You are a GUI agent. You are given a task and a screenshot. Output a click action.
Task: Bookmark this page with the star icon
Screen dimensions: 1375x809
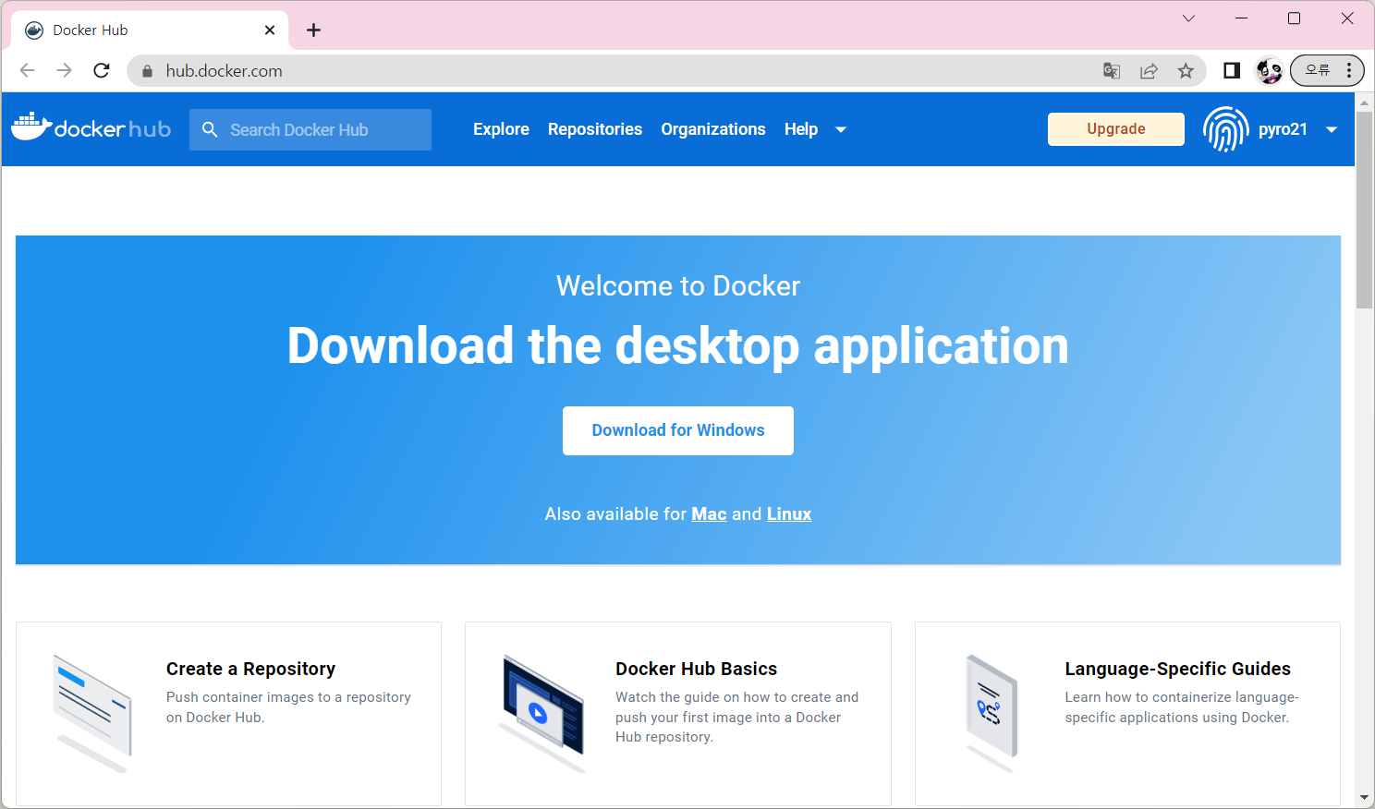click(1186, 71)
